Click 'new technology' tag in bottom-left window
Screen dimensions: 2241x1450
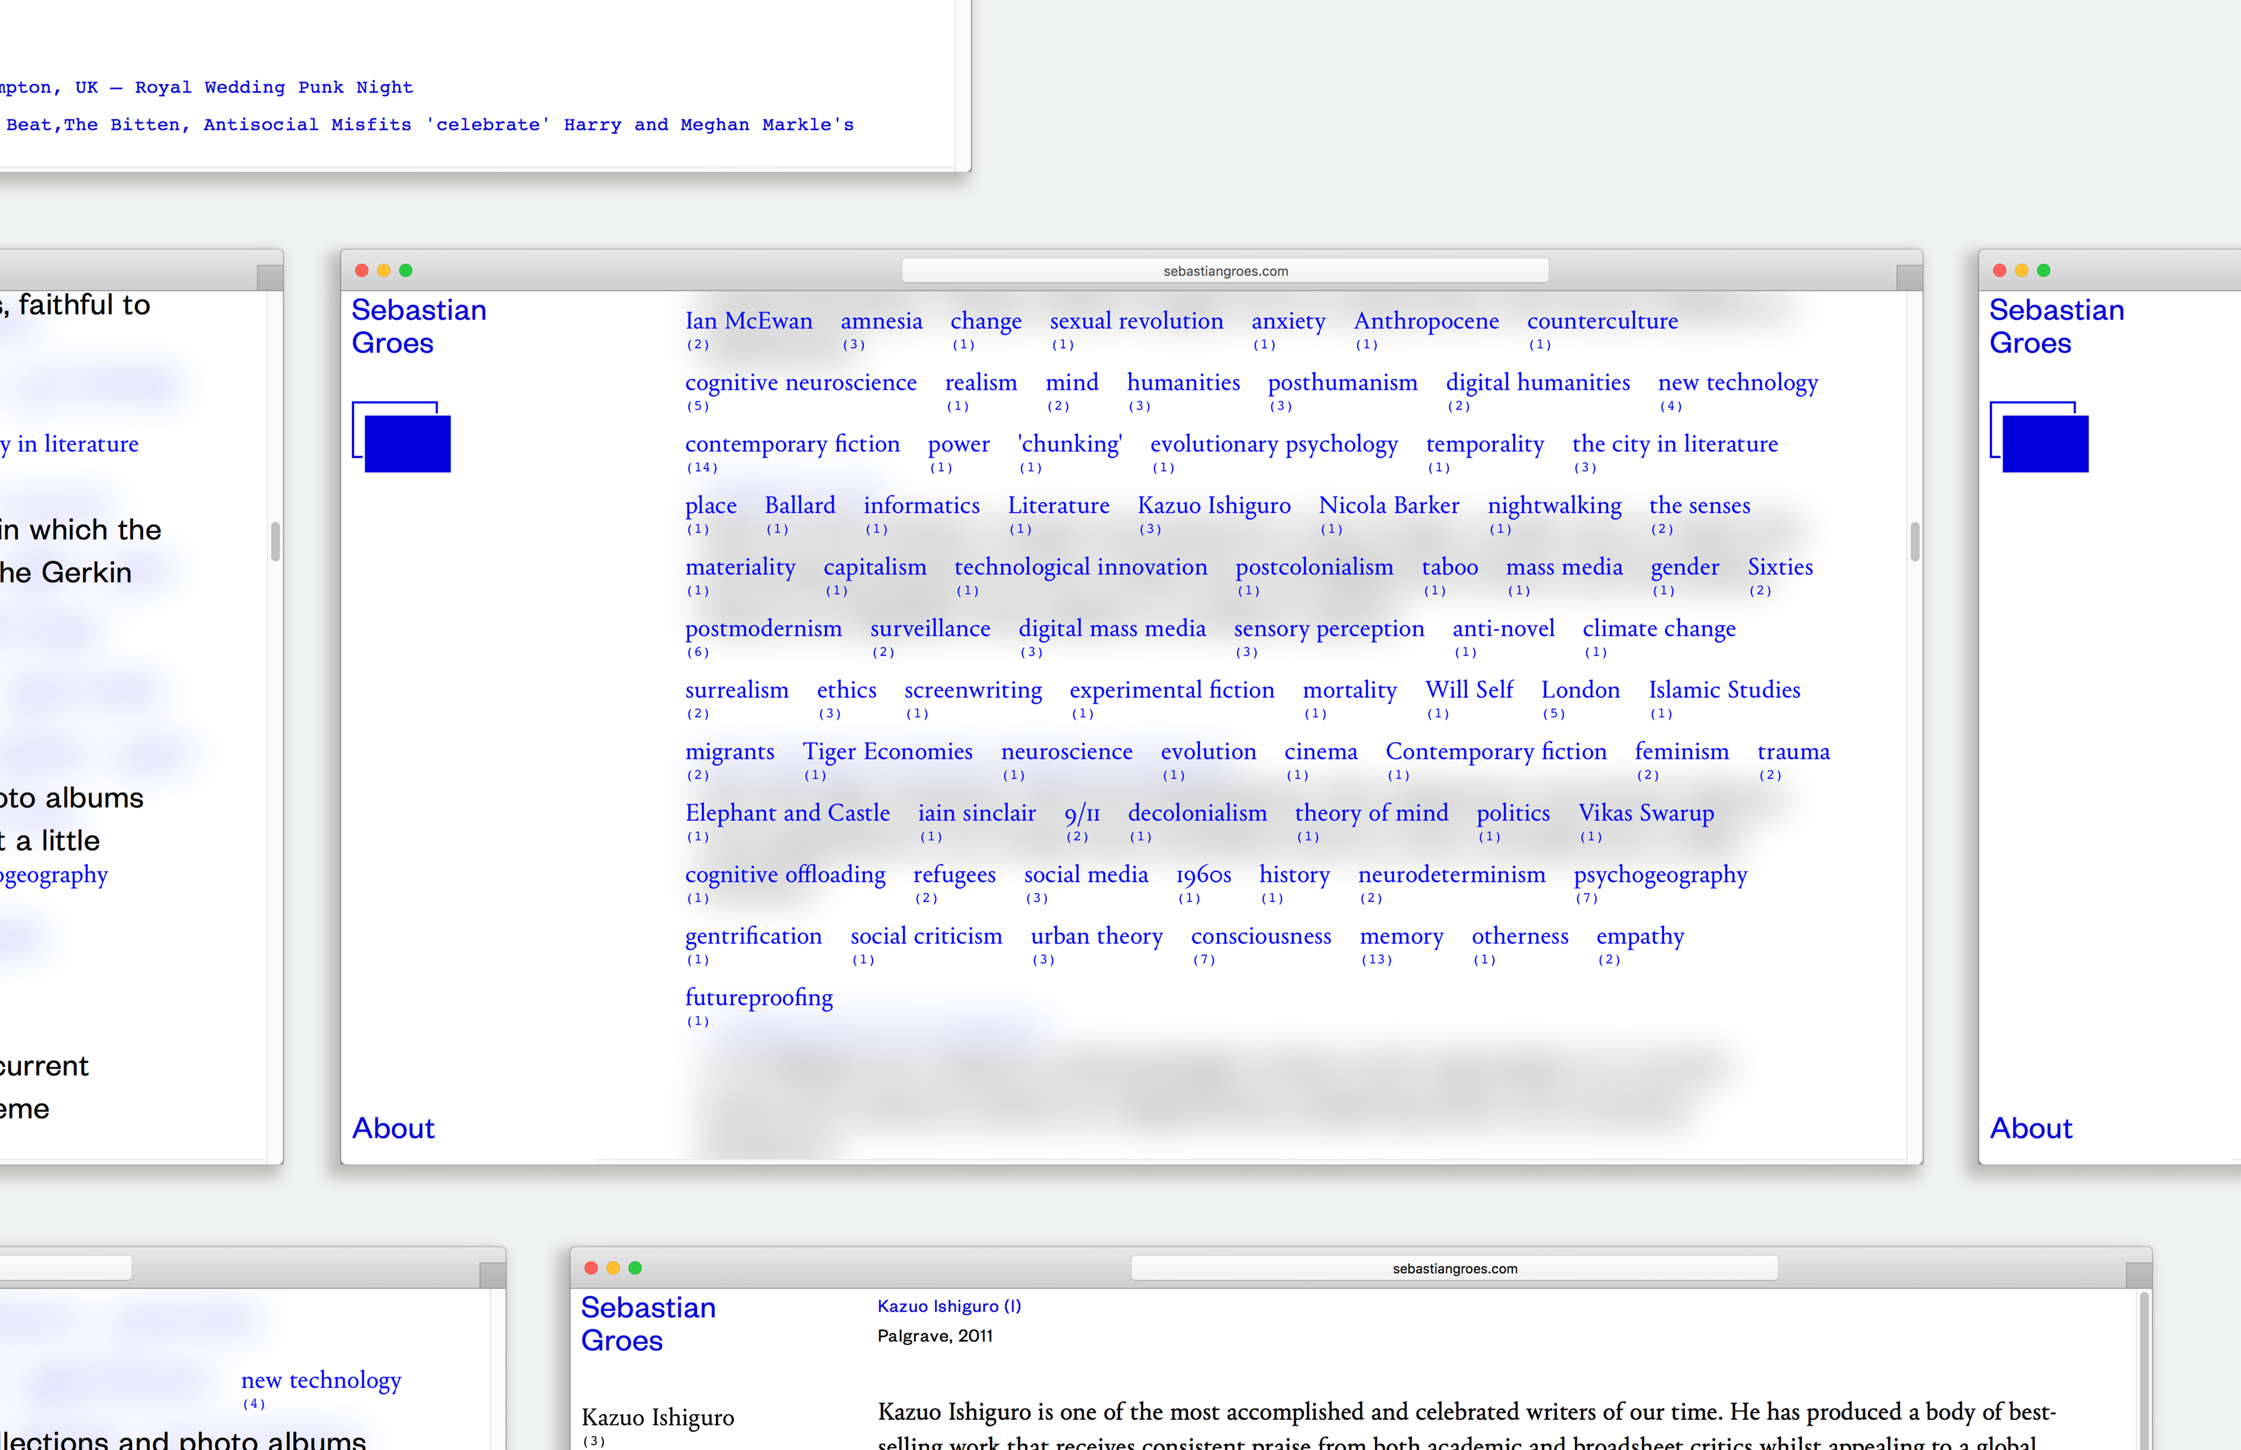[x=321, y=1380]
